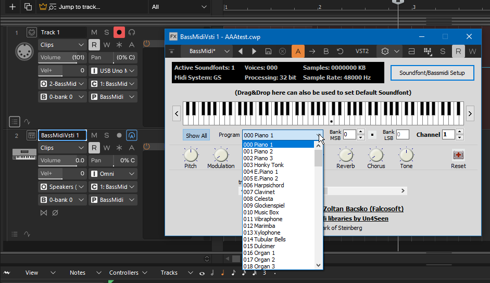Save preset with floppy disk icon

pos(268,51)
